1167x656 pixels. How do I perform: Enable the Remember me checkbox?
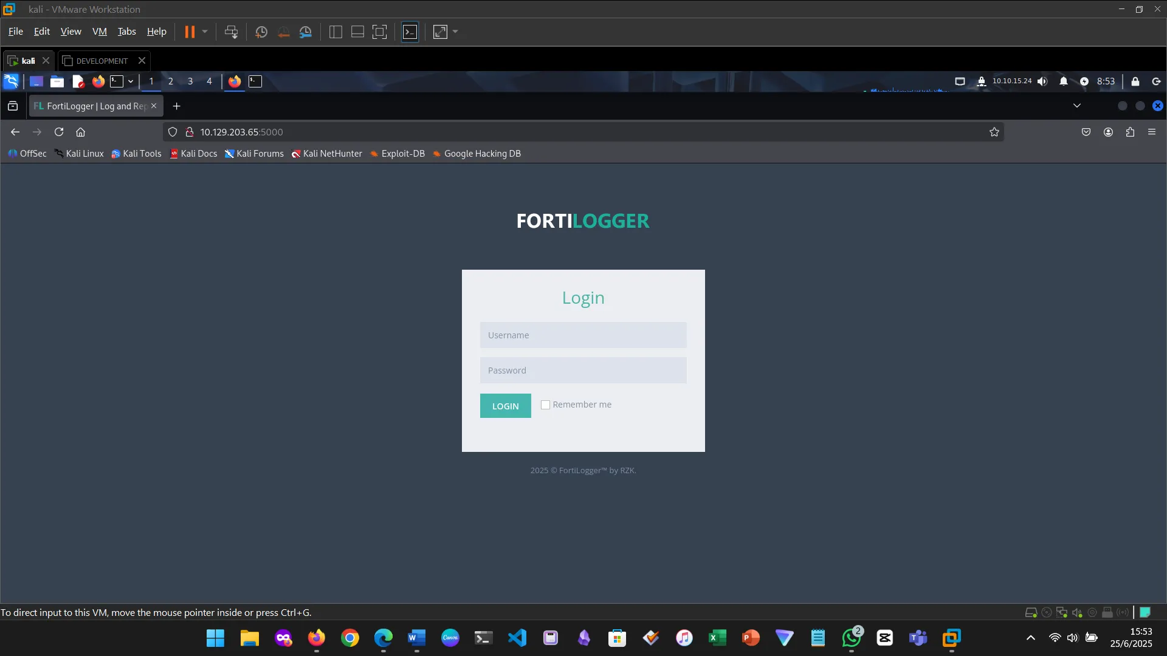[545, 405]
